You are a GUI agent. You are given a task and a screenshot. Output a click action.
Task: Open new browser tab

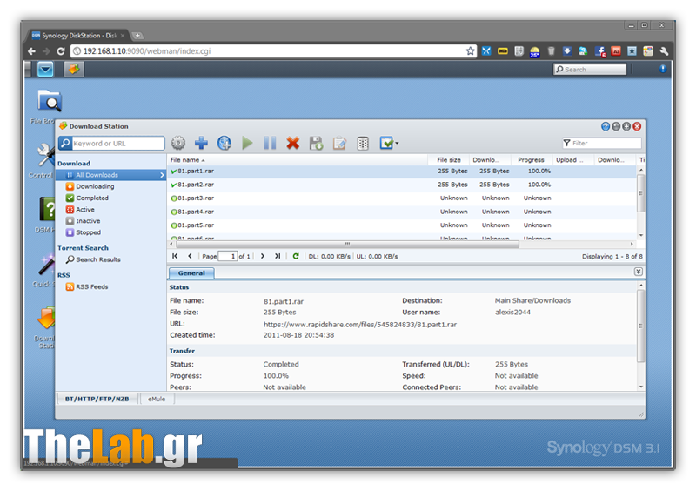pyautogui.click(x=137, y=35)
